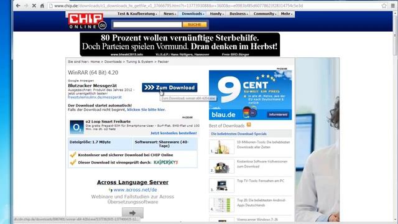Image resolution: width=398 pixels, height=224 pixels.
Task: Click the Sterbehilfe banner advertisement
Action: coord(180,44)
